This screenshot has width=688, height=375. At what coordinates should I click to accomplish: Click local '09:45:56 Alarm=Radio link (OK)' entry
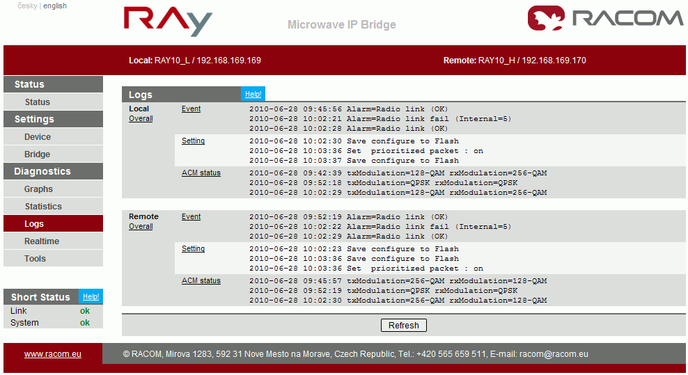pyautogui.click(x=349, y=109)
